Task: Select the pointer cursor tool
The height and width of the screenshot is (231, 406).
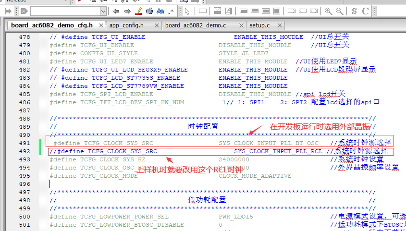Action: click(187, 11)
